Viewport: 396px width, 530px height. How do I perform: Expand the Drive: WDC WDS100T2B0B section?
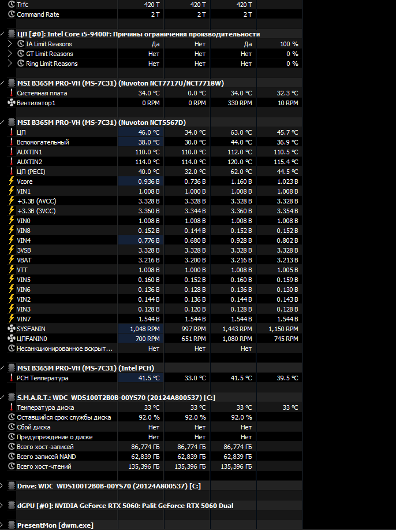pyautogui.click(x=2, y=486)
